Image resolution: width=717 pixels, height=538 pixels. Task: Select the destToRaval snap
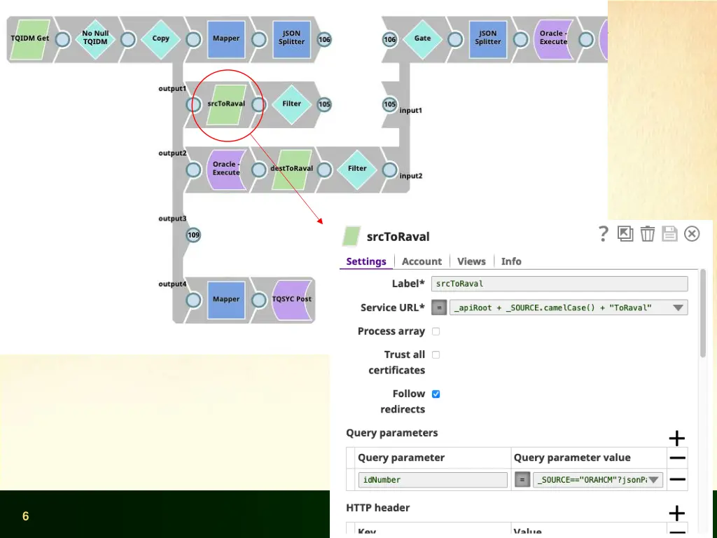pyautogui.click(x=291, y=169)
